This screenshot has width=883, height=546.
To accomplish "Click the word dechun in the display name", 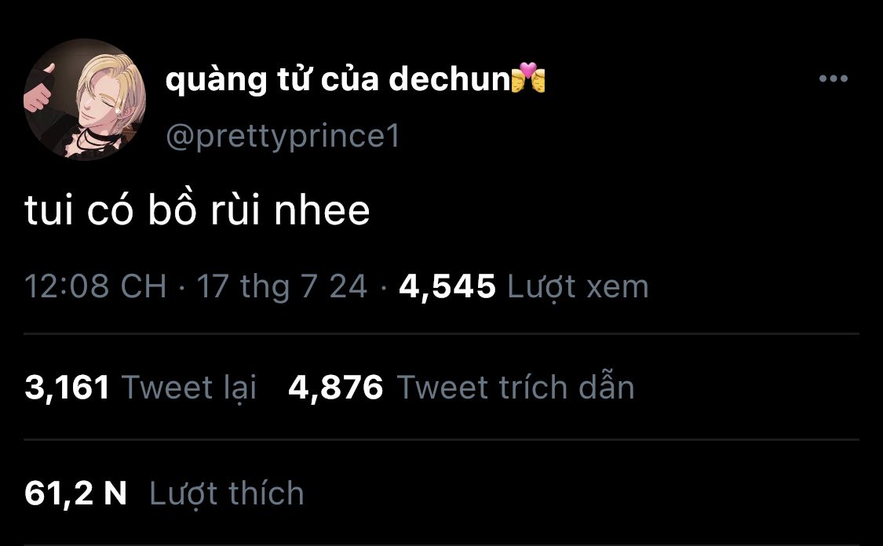I will [450, 78].
